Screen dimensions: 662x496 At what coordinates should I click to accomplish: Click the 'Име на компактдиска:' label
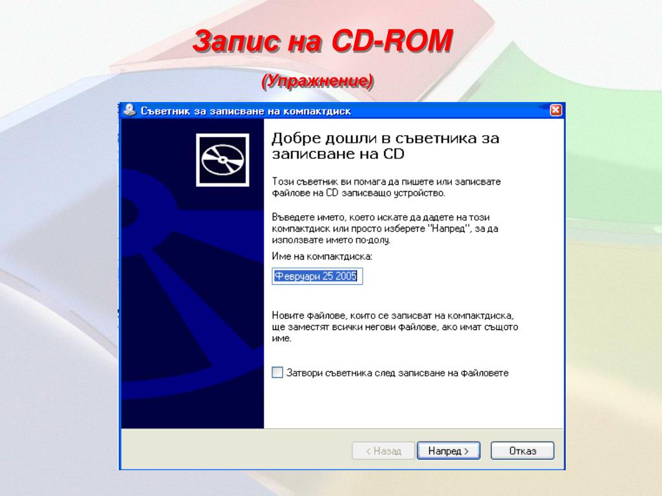(322, 256)
